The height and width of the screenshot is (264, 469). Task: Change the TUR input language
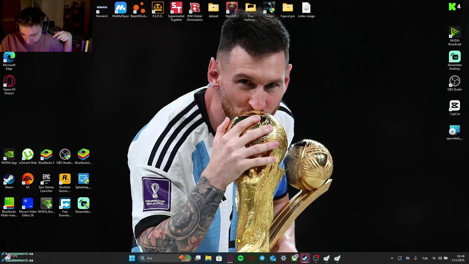tap(425, 258)
